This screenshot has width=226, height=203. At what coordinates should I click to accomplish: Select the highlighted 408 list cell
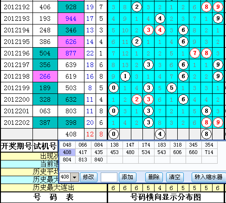[x=67, y=152]
